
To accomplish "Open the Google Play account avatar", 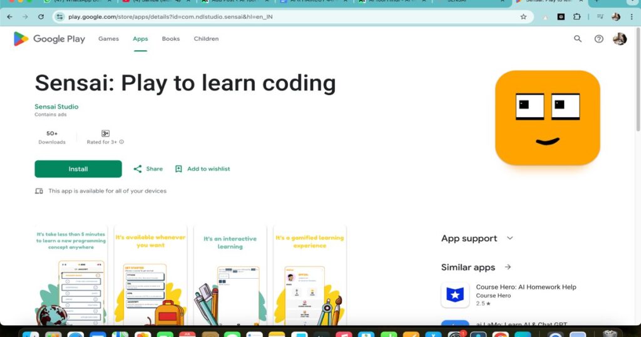I will (x=620, y=39).
